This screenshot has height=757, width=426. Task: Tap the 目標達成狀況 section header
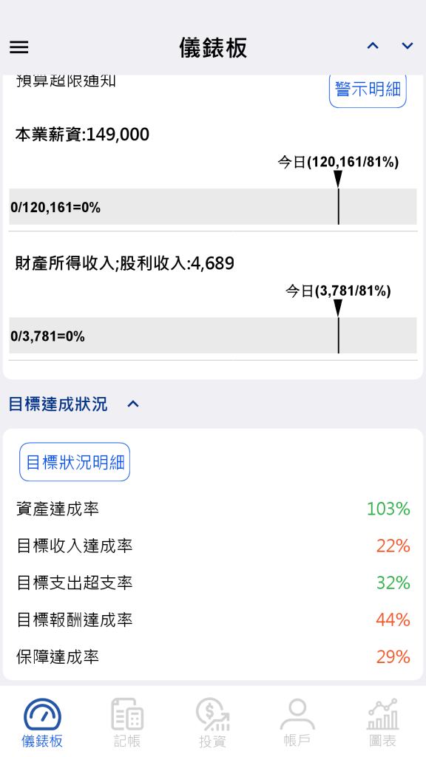58,404
